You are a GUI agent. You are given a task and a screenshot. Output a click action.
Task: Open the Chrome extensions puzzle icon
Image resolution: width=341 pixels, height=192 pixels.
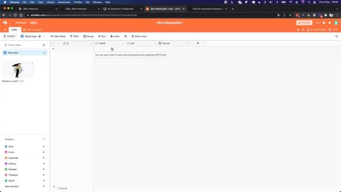(326, 15)
